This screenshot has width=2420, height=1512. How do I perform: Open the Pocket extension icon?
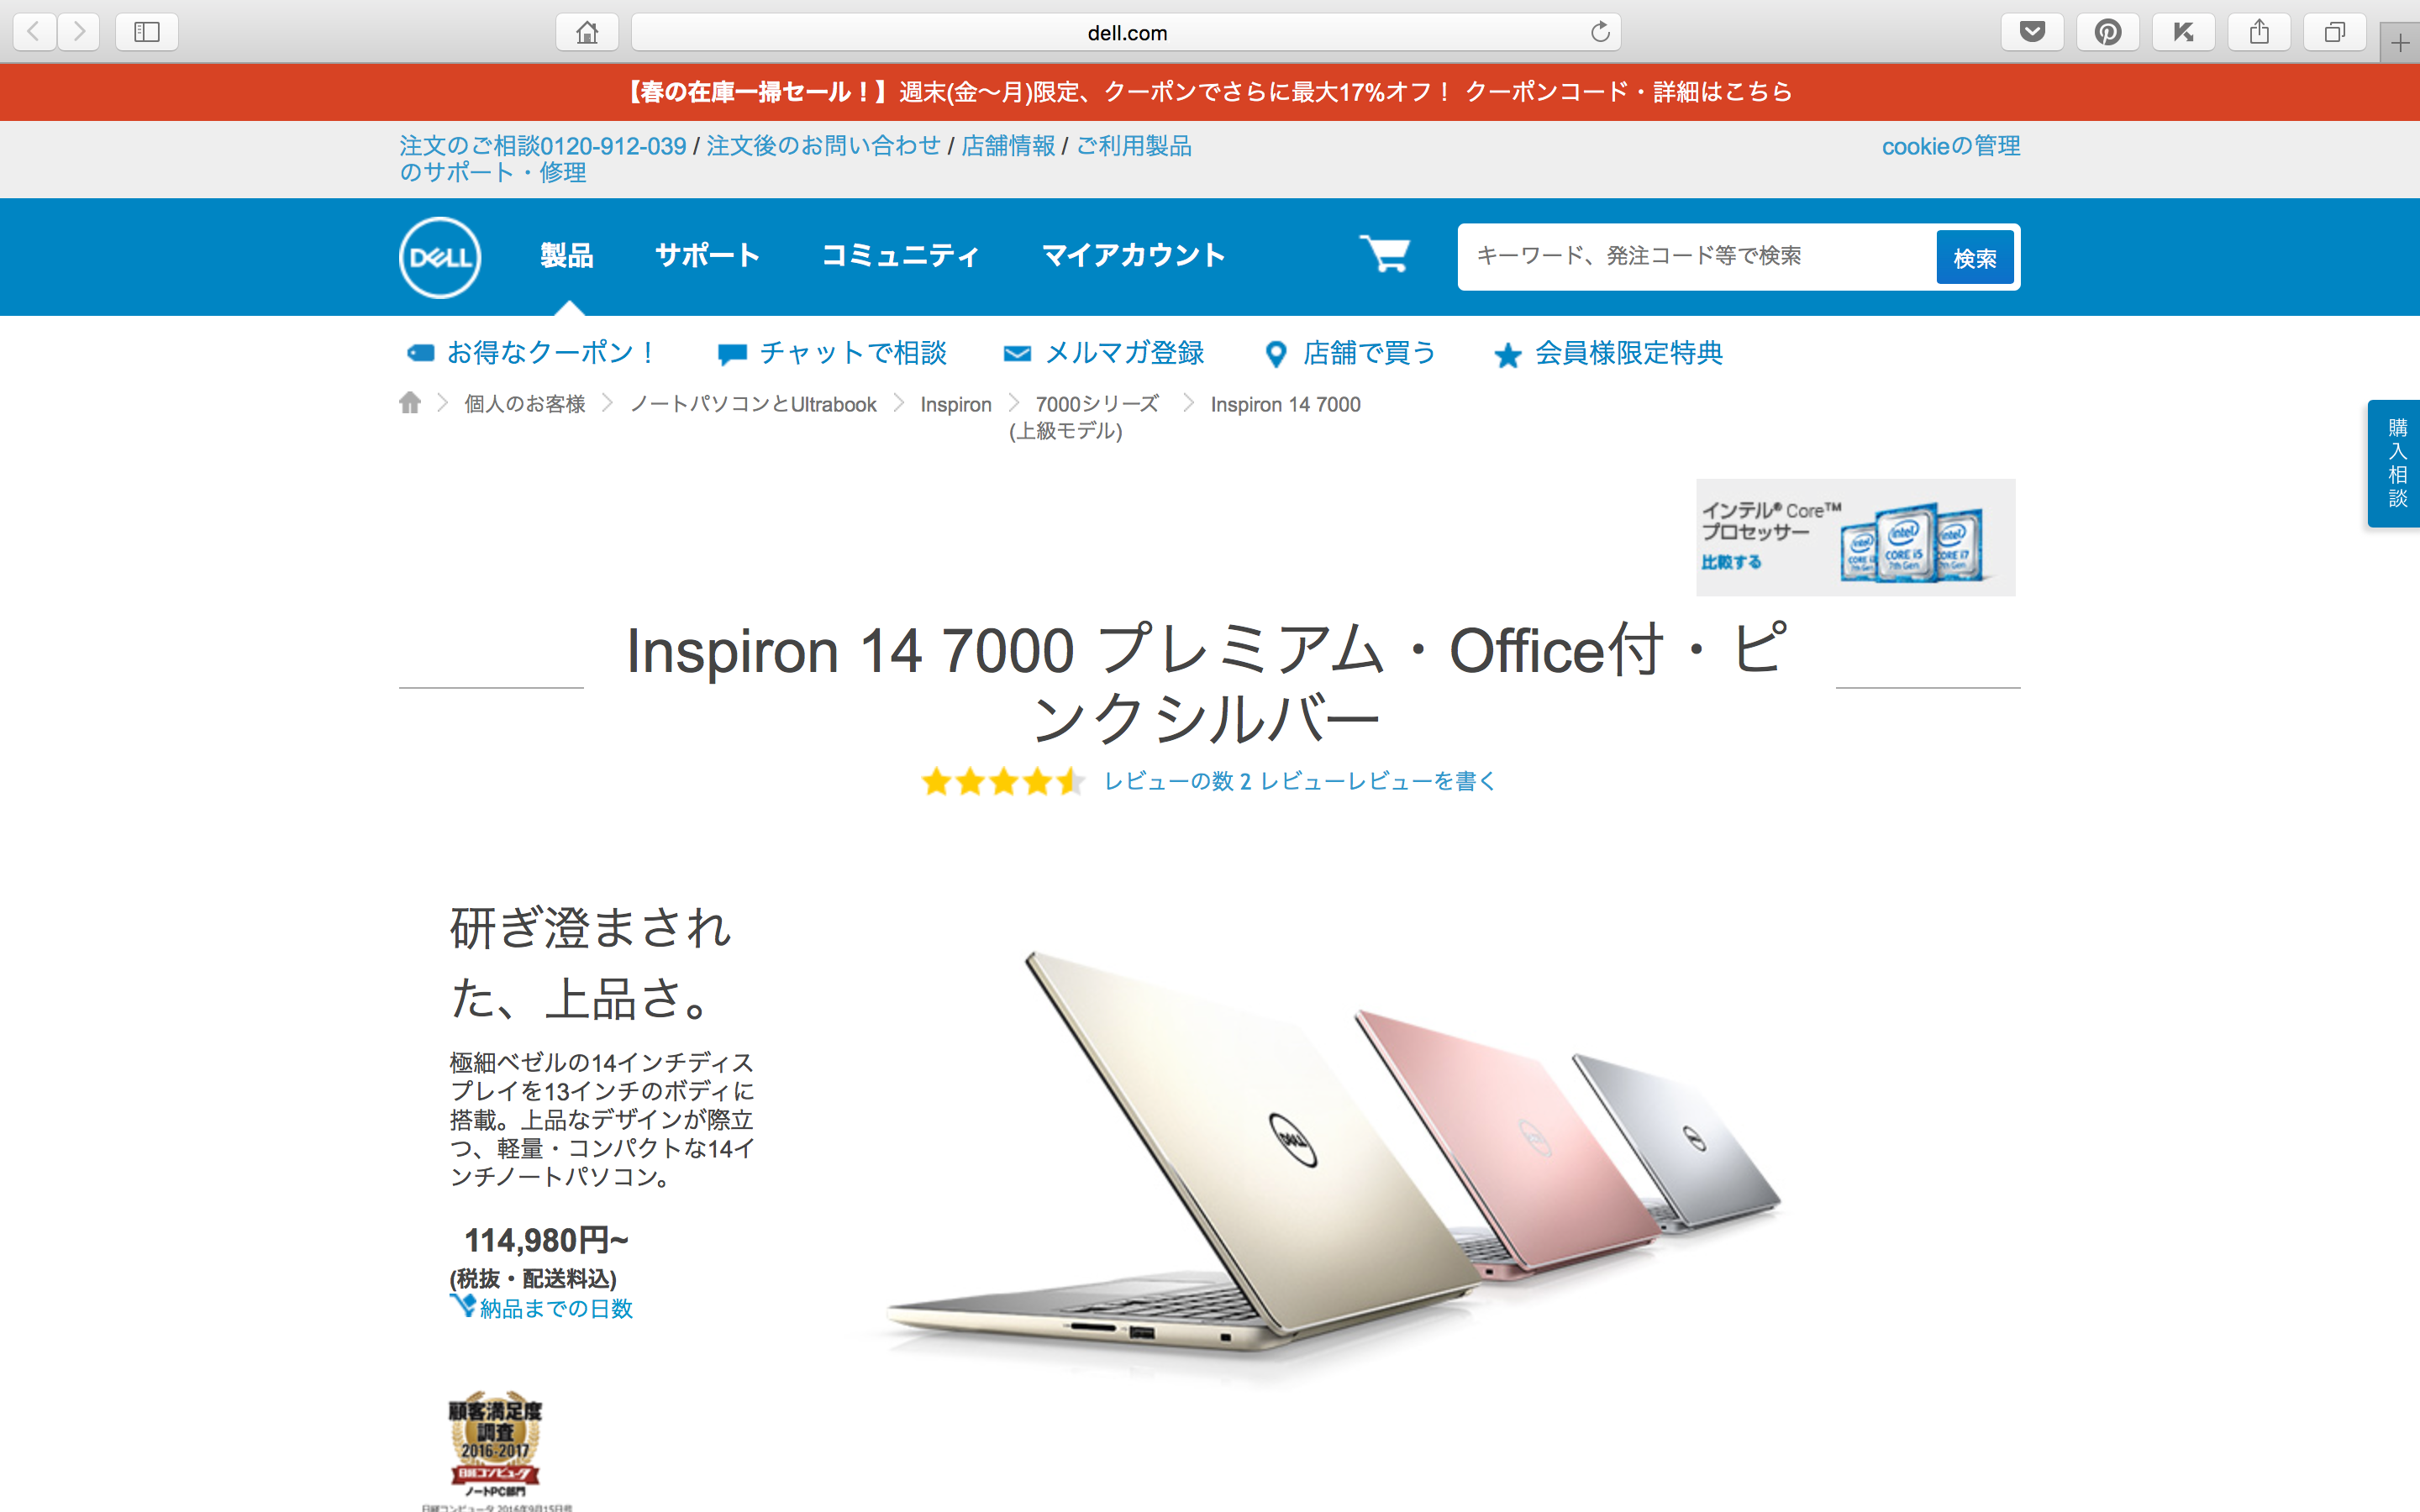click(2032, 32)
